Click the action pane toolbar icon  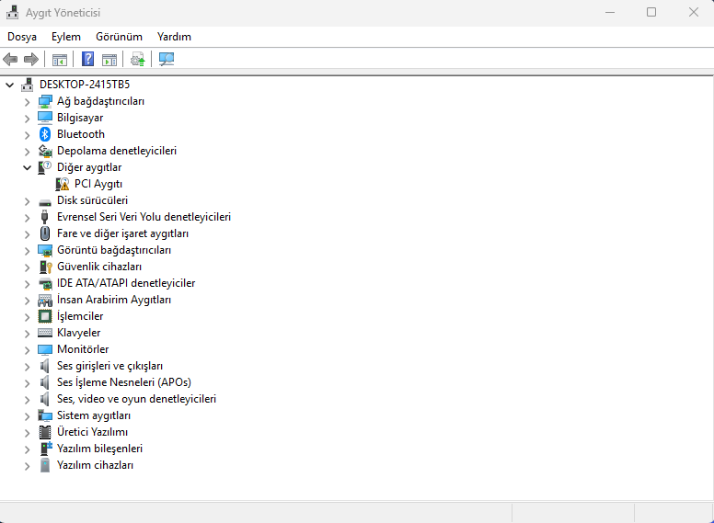click(109, 60)
